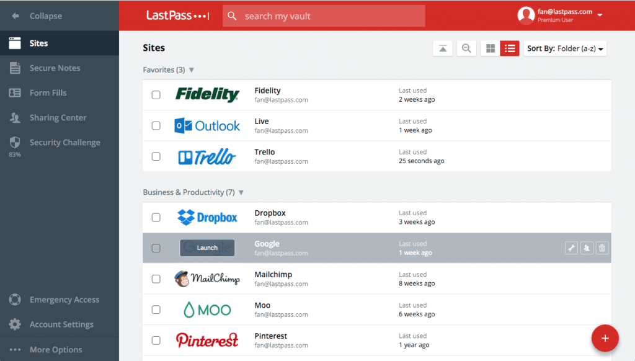Image resolution: width=635 pixels, height=361 pixels.
Task: Click the 83% security score
Action: 15,154
